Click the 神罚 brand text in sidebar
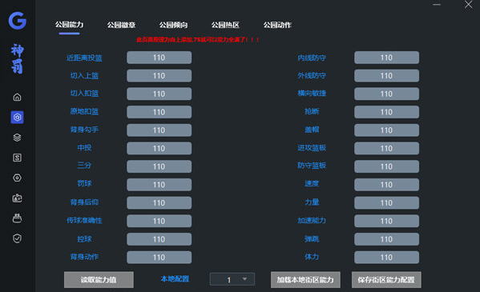This screenshot has height=292, width=480. [17, 58]
